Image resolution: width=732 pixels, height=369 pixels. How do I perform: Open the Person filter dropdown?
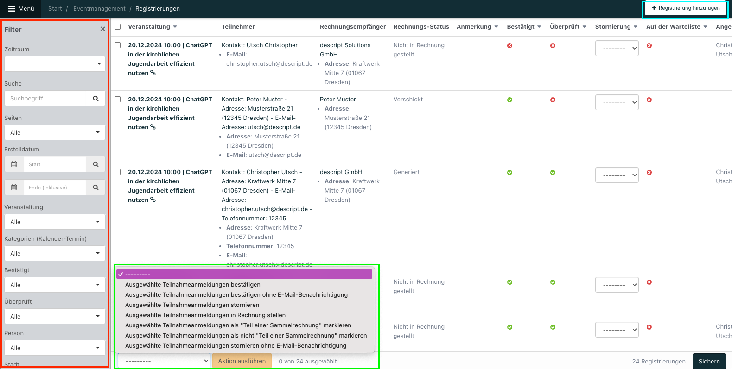tap(55, 348)
